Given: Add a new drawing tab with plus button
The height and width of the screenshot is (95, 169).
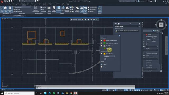Looking at the screenshot, I should 25,16.
